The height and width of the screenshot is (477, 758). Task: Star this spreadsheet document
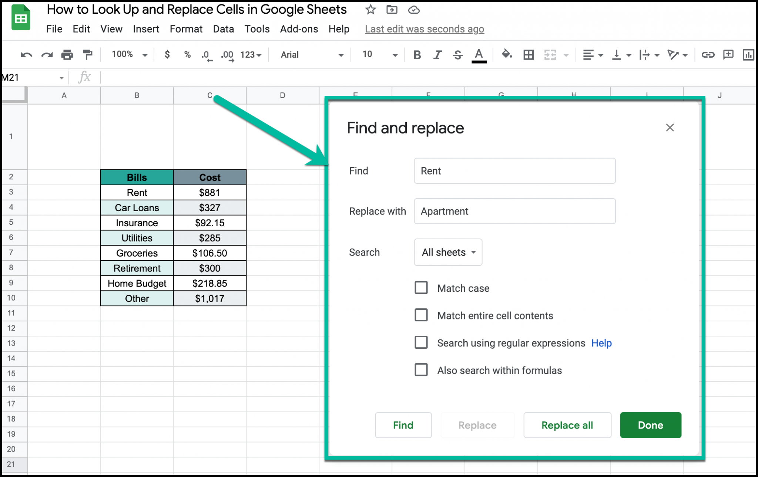370,10
